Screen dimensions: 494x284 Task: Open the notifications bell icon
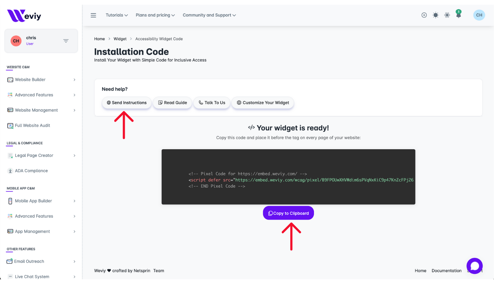click(458, 15)
